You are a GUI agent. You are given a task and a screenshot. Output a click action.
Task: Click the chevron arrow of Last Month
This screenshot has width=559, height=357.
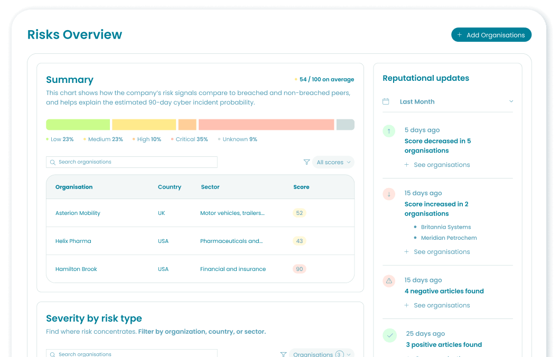(511, 101)
